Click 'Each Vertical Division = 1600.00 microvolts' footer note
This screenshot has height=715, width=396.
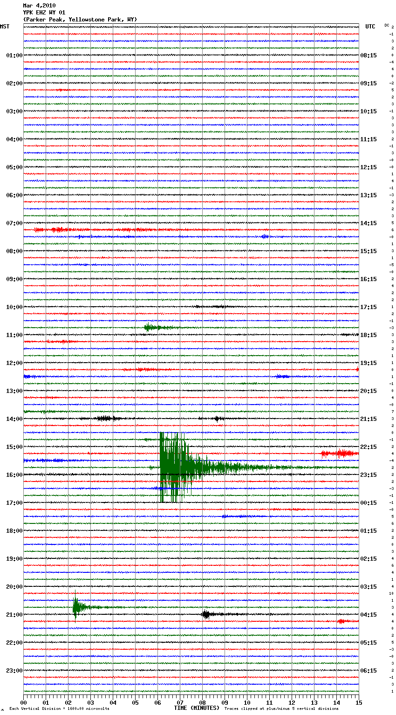pyautogui.click(x=59, y=708)
